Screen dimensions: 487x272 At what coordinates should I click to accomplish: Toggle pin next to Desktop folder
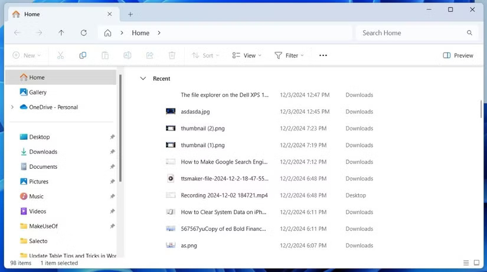pos(112,137)
